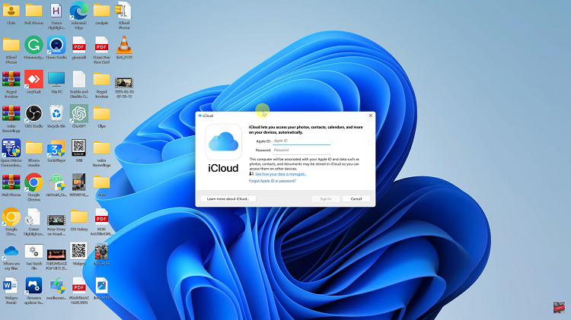This screenshot has height=320, width=571.
Task: Open the OneDrive "Where are my files" shortcut
Action: coord(11,256)
